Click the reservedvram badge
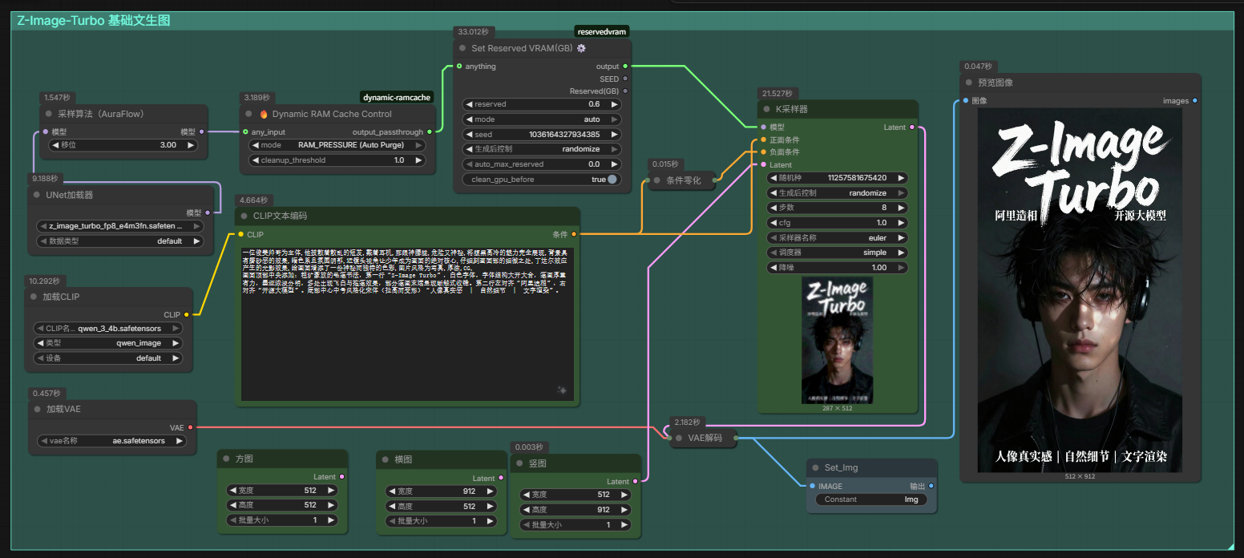The image size is (1244, 558). [x=602, y=31]
